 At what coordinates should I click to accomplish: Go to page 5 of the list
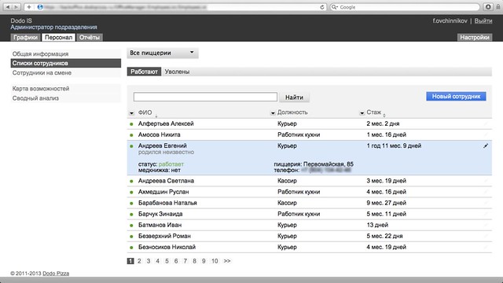pyautogui.click(x=167, y=261)
